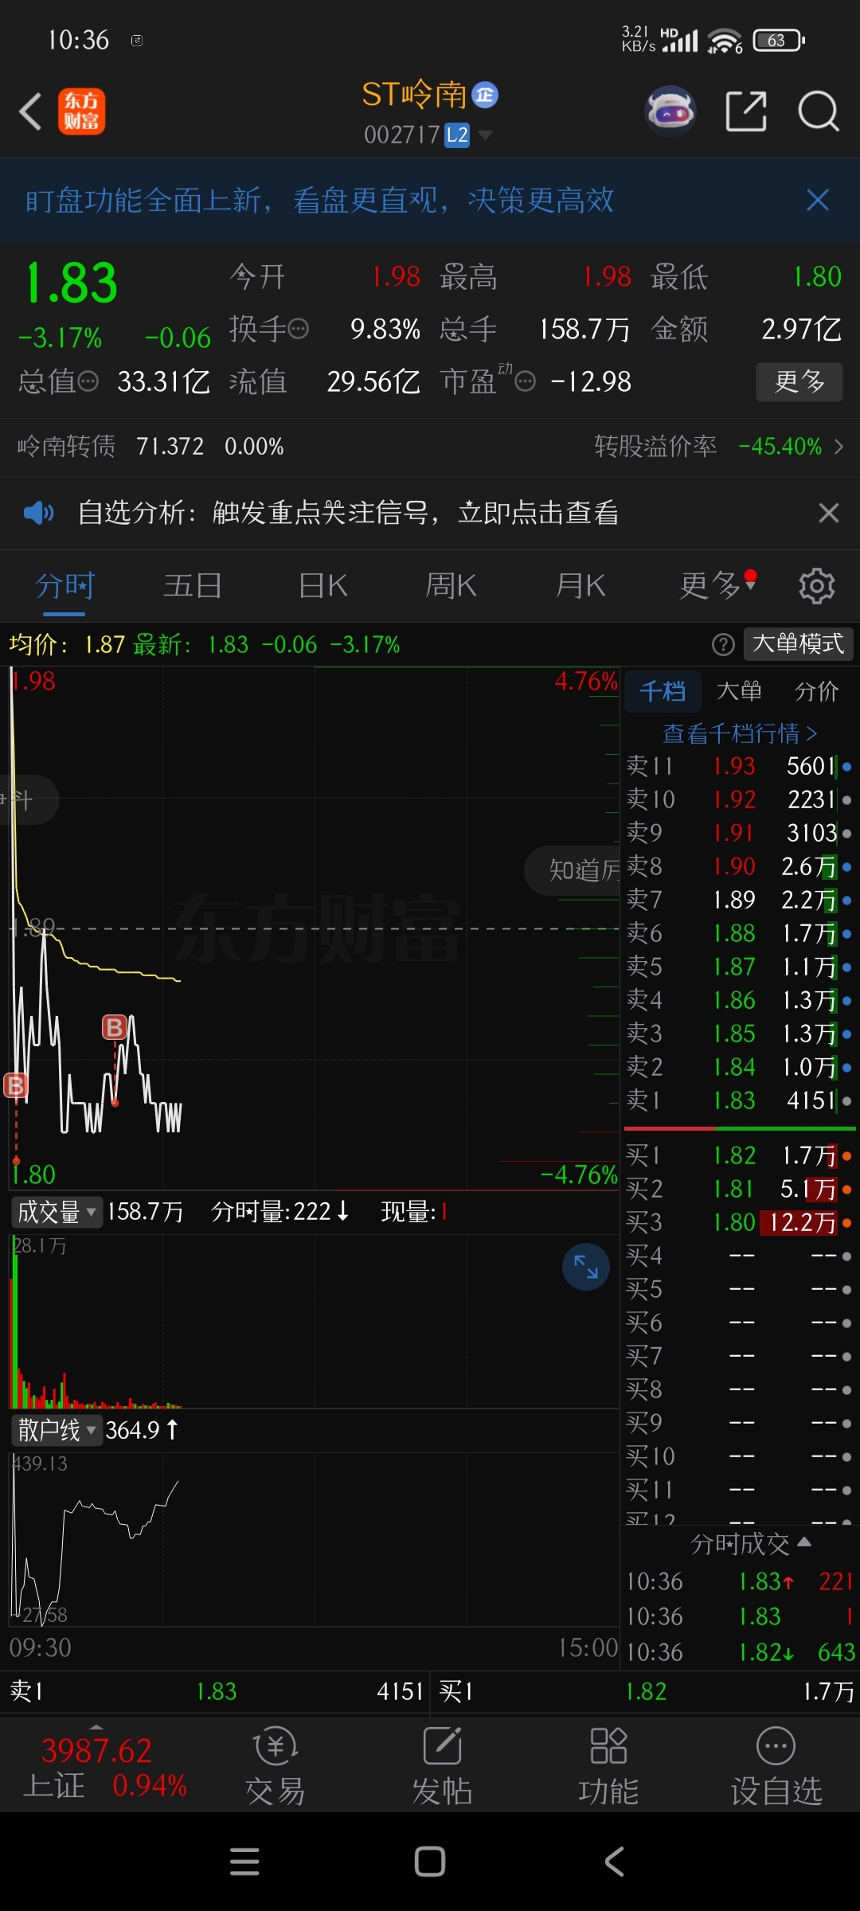Tap 卖8 row at 1.90

click(x=740, y=866)
